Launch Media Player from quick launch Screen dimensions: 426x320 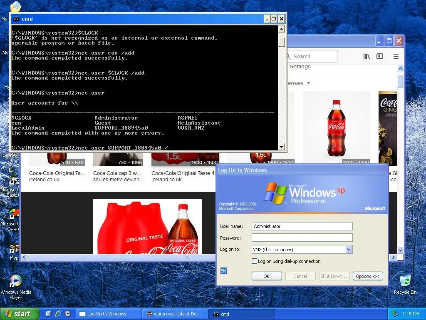pos(68,314)
